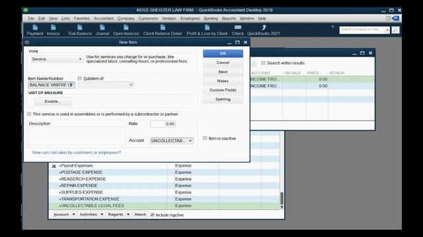Open the Vendors menu
Viewport: 423px width, 237px height.
click(169, 18)
